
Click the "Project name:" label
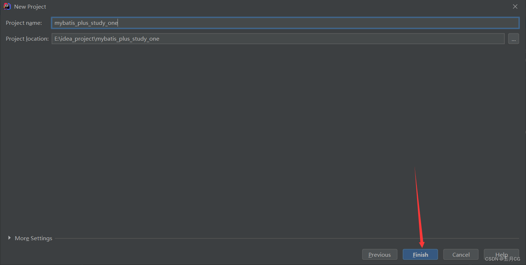coord(24,23)
